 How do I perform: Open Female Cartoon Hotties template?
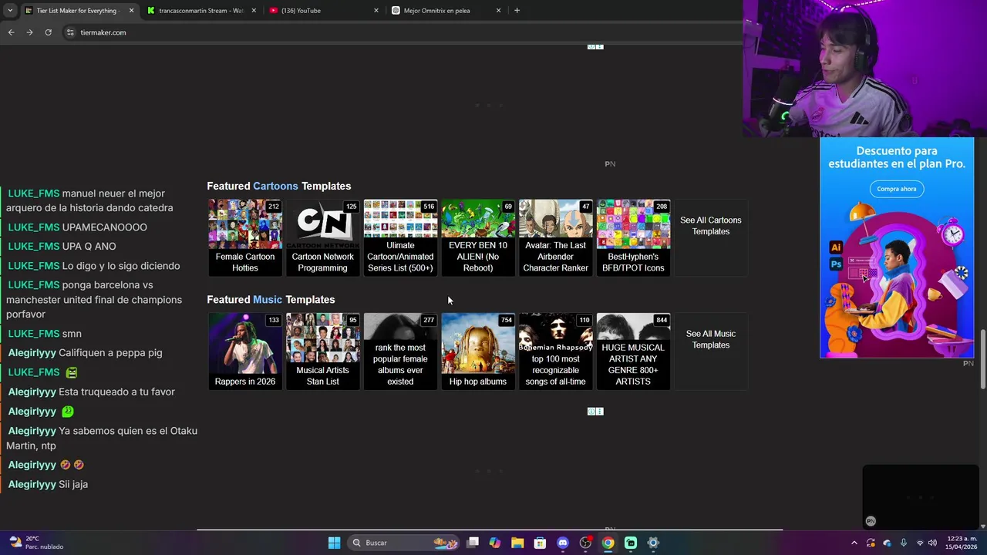click(245, 237)
